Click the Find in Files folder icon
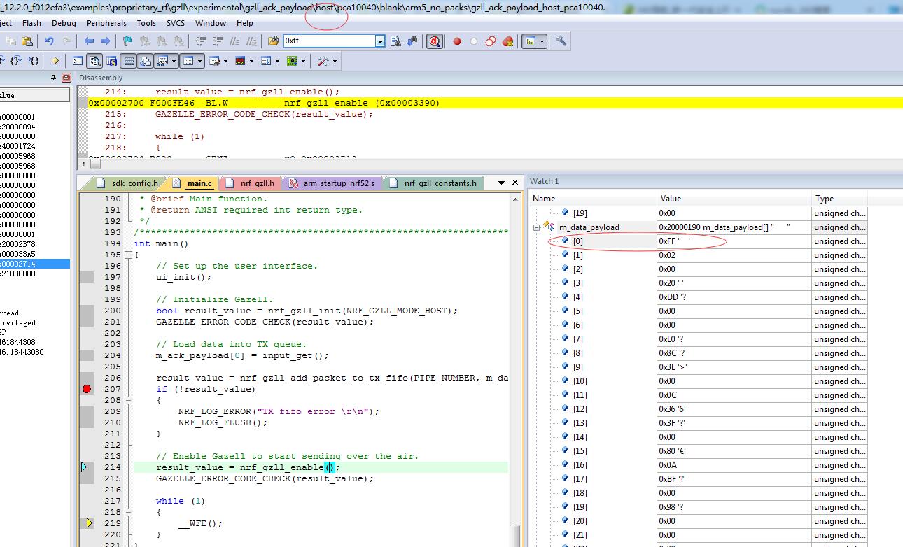The image size is (903, 547). click(273, 41)
